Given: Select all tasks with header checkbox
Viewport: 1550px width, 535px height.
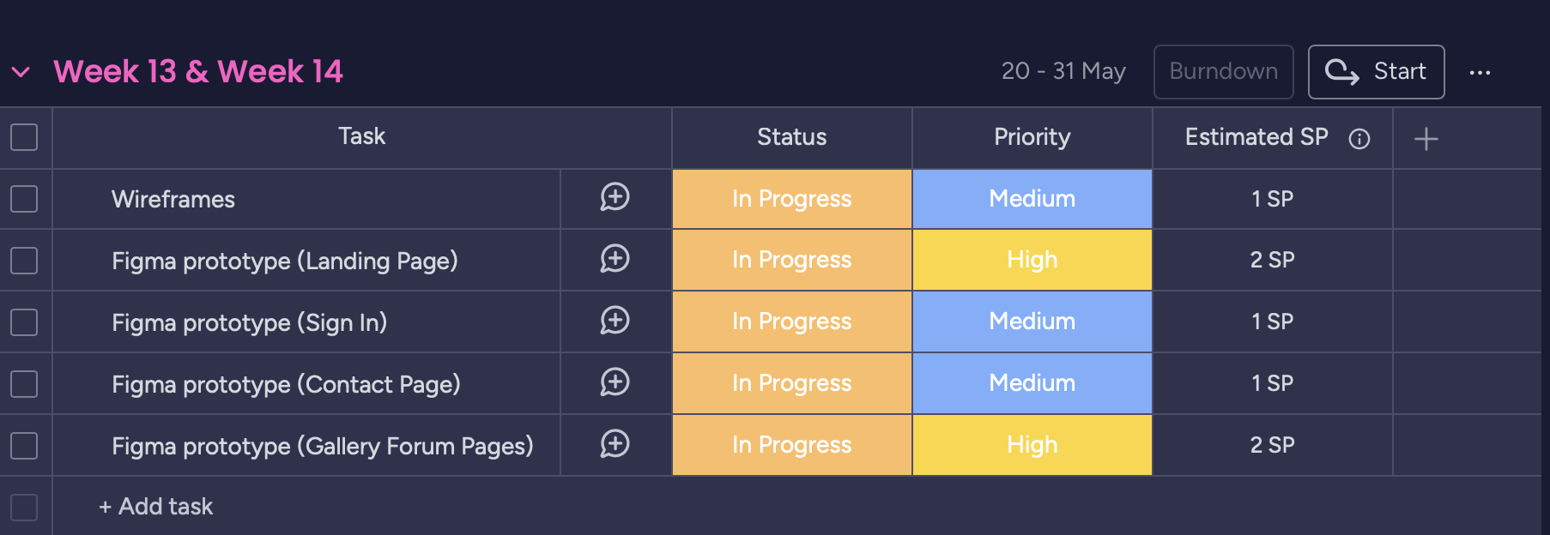Looking at the screenshot, I should coord(24,137).
